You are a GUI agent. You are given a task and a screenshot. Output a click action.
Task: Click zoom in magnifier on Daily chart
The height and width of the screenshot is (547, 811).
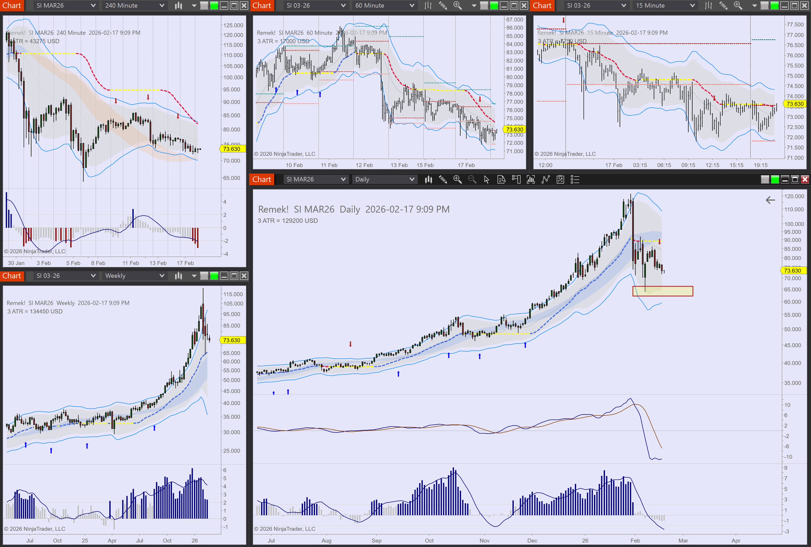pyautogui.click(x=457, y=180)
